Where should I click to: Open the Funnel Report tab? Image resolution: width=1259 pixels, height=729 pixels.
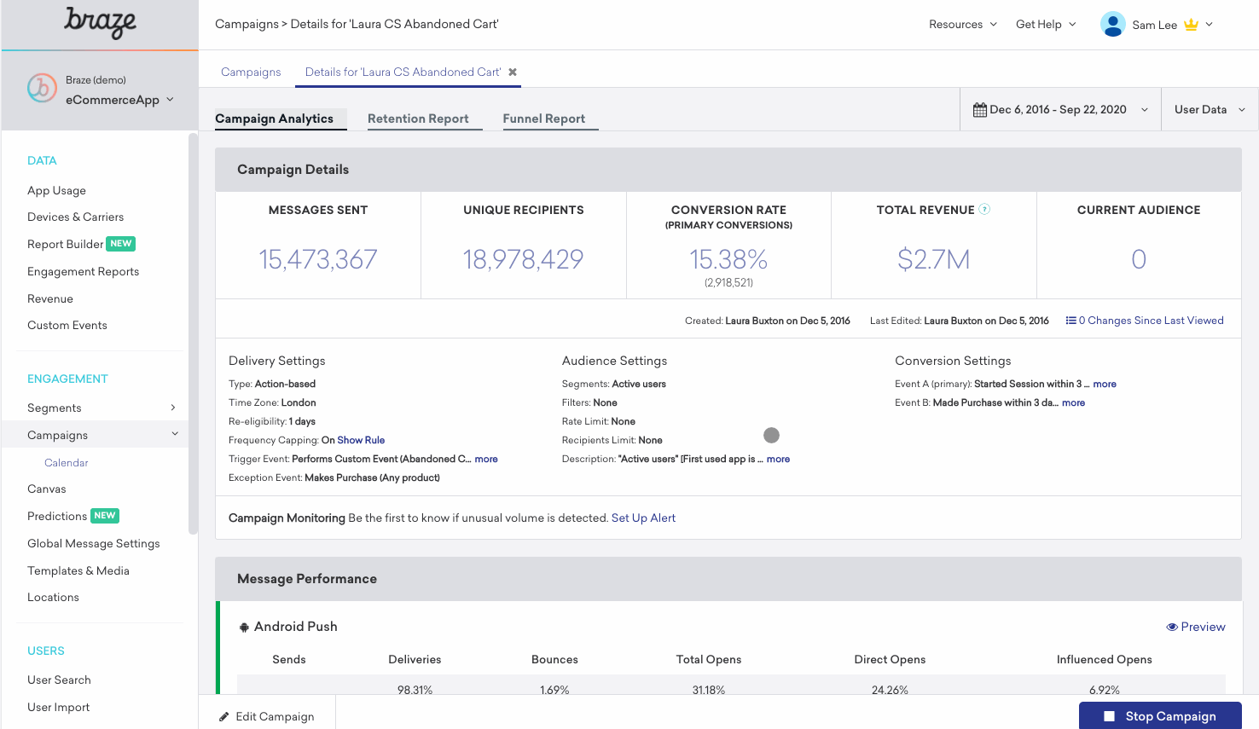click(x=544, y=119)
